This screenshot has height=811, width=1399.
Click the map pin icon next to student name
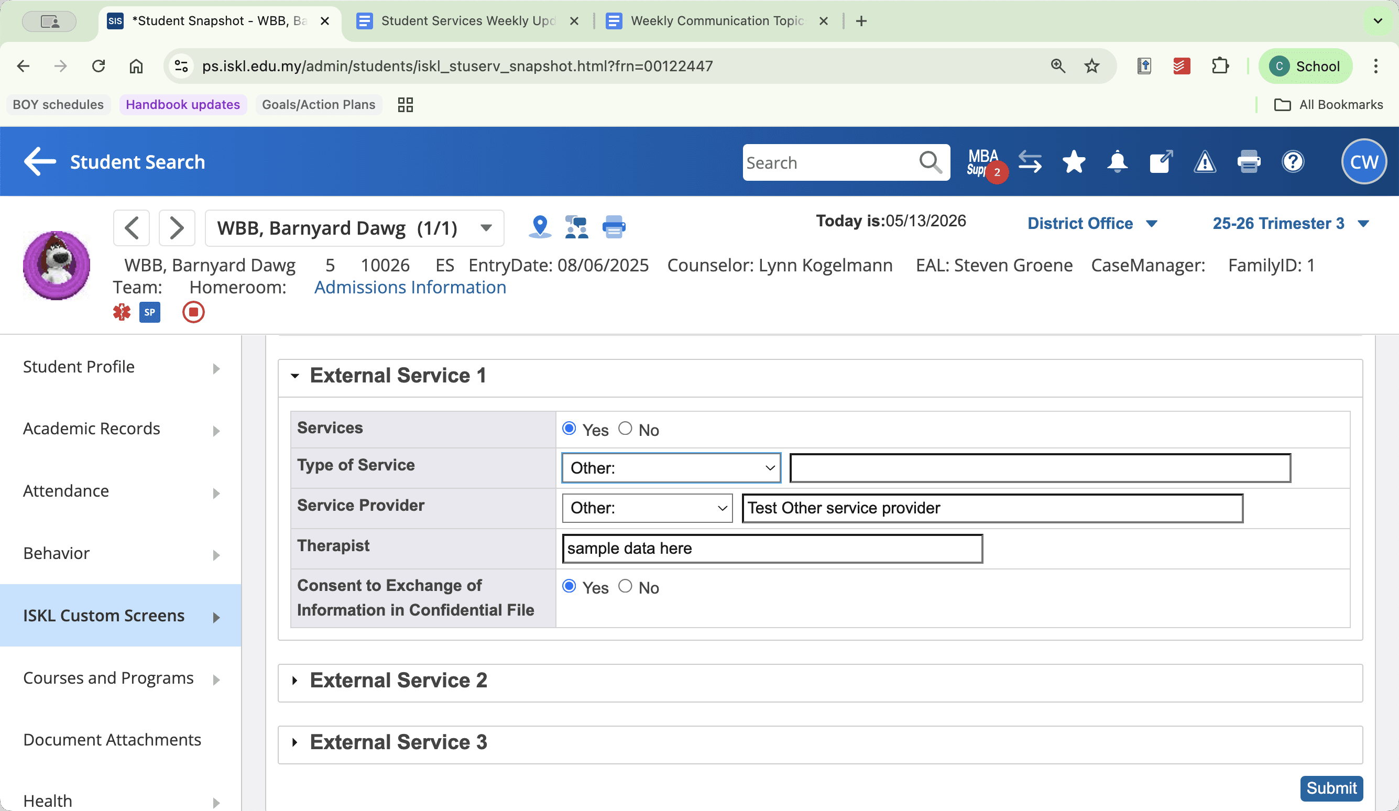point(540,227)
